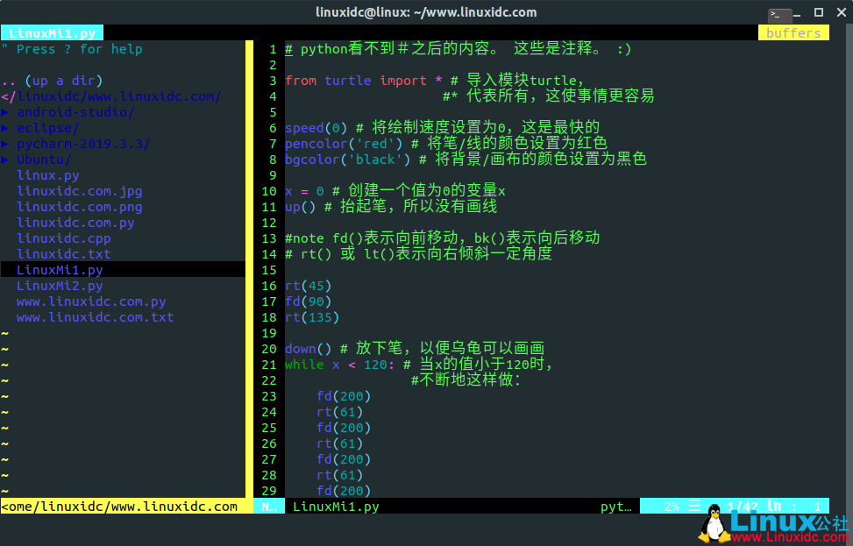Click the Normal mode indicator in statusline
This screenshot has height=546, width=853.
tap(268, 507)
